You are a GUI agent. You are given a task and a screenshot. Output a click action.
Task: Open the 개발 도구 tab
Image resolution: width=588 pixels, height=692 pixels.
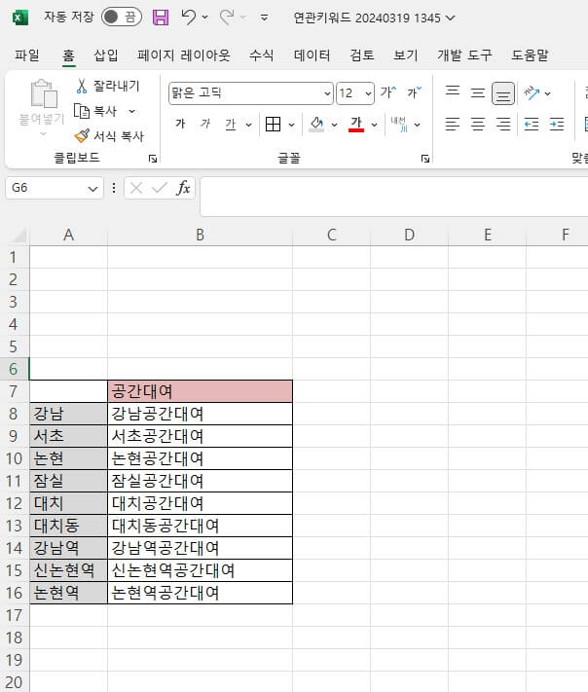pos(464,55)
